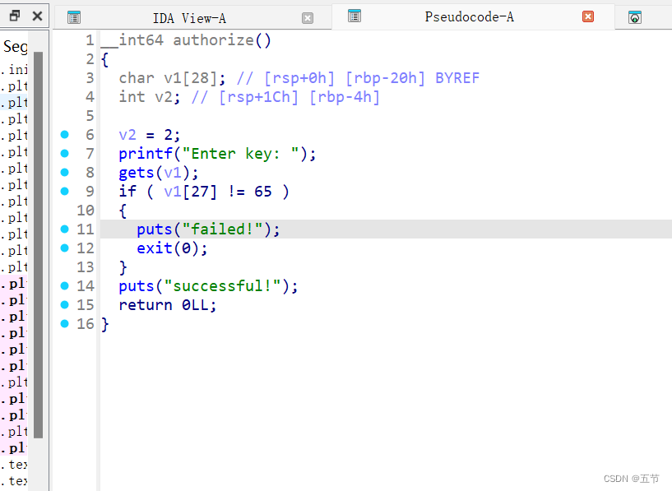Select the "Enter key: " string
Screen dimensions: 672x491
pos(240,153)
